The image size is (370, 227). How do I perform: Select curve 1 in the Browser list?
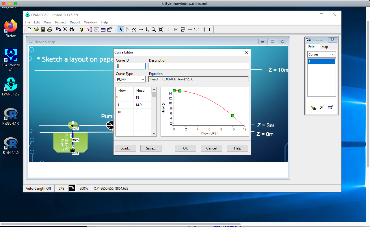321,61
